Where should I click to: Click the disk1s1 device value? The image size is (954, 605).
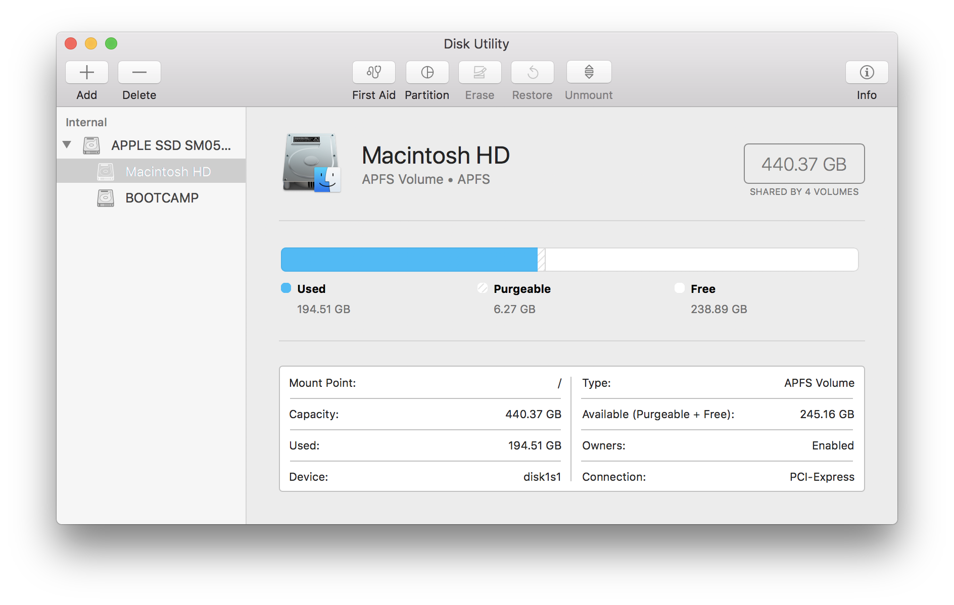(542, 477)
